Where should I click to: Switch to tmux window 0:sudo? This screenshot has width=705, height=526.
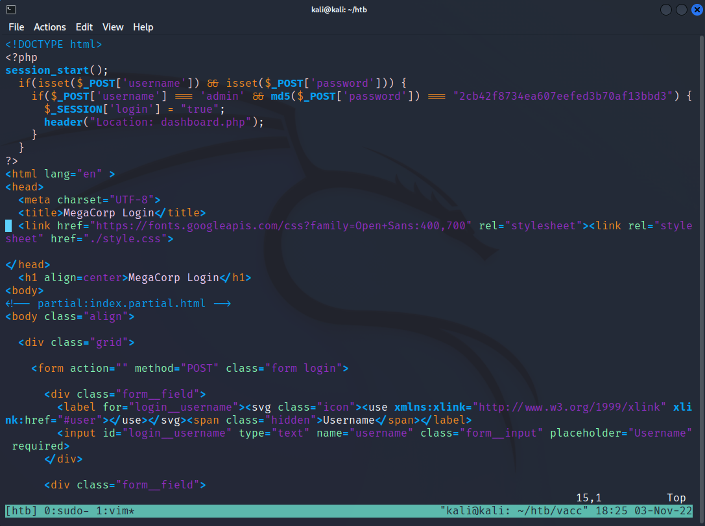[x=67, y=511]
